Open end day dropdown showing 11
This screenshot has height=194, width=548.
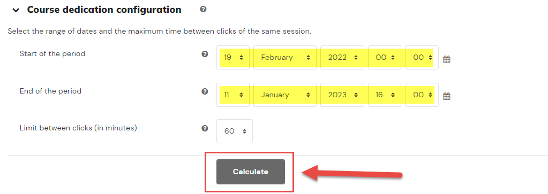(x=233, y=95)
